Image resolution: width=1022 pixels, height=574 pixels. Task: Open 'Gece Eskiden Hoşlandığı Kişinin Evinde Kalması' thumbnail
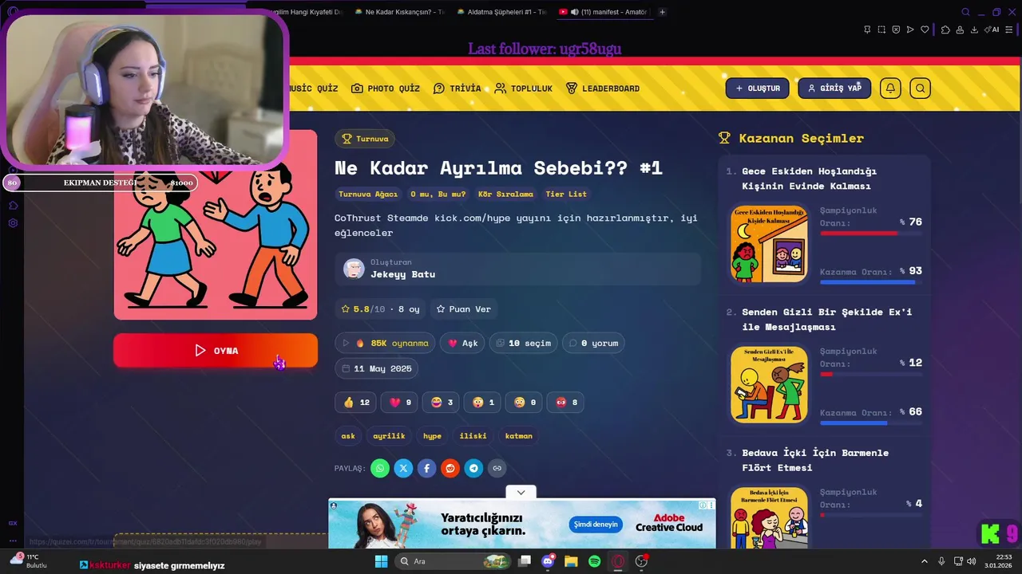pyautogui.click(x=769, y=243)
